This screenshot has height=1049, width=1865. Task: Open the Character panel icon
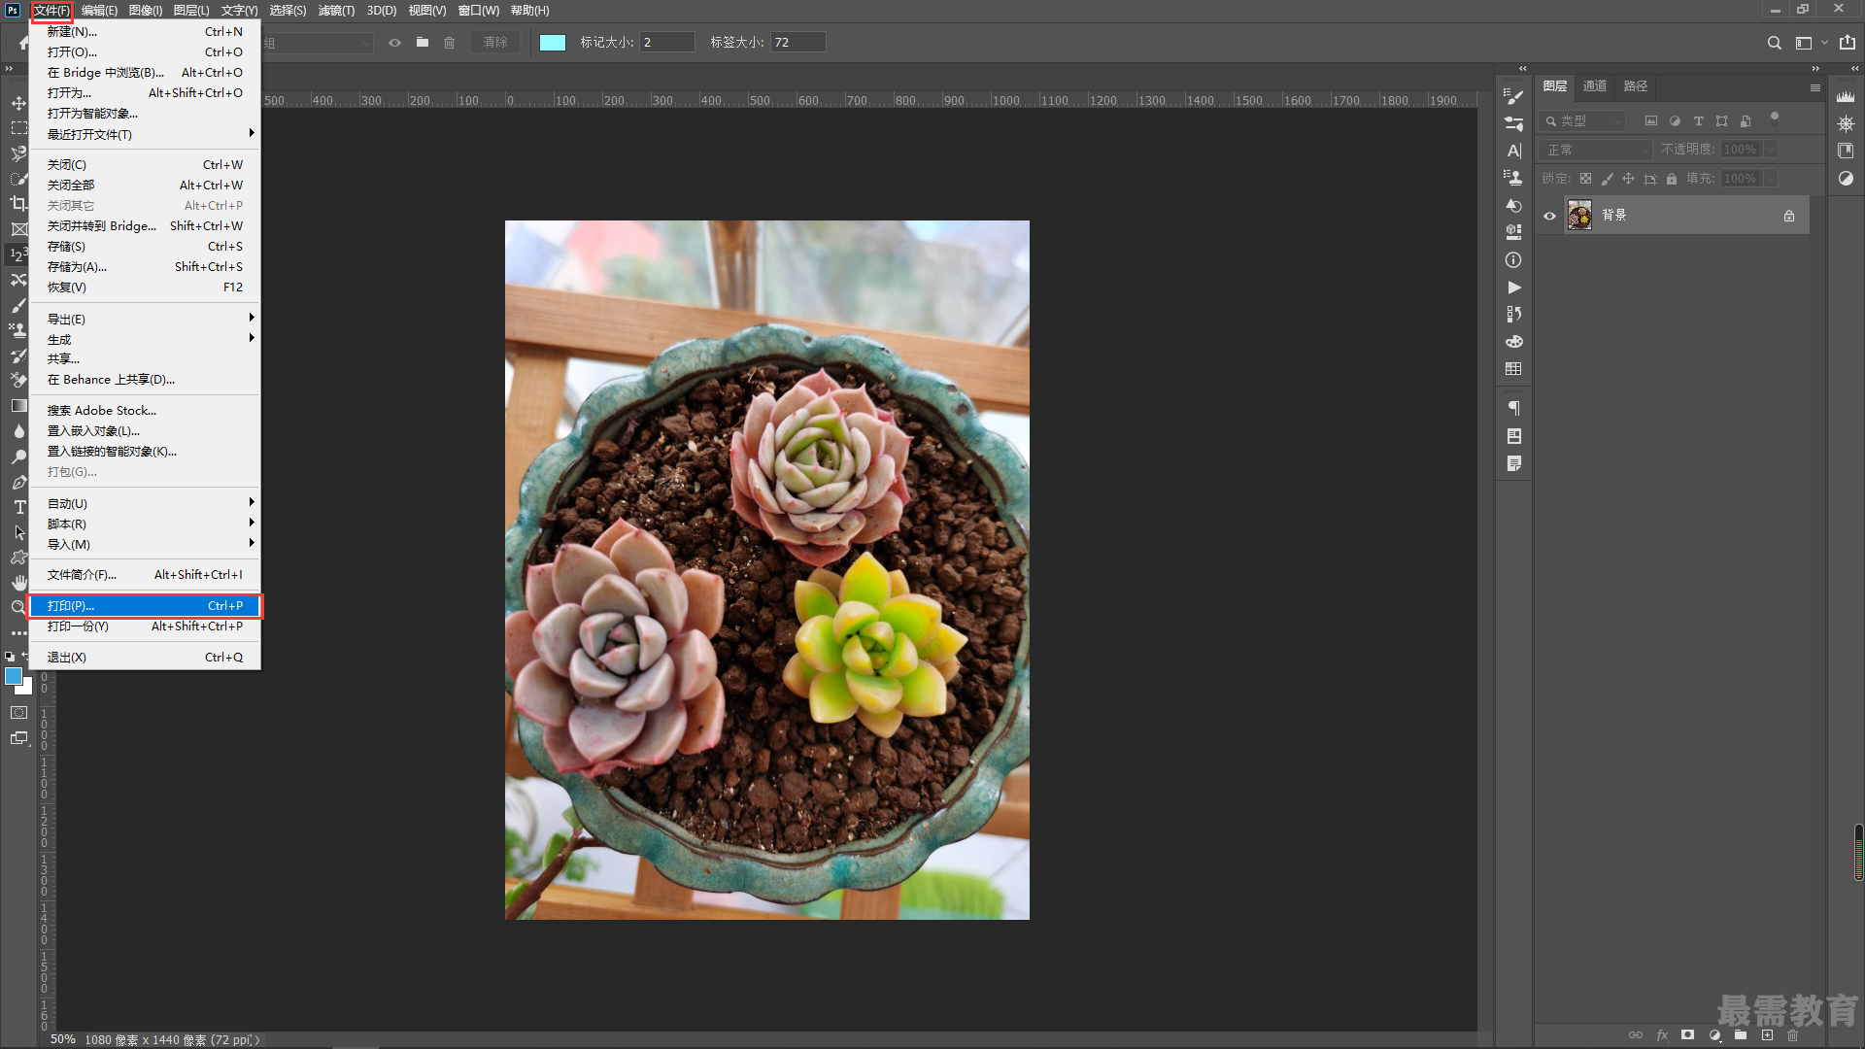pyautogui.click(x=1513, y=151)
